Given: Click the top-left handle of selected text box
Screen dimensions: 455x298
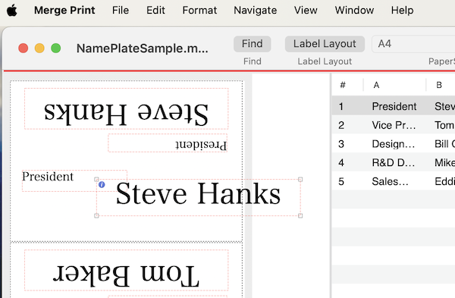Looking at the screenshot, I should (96, 179).
